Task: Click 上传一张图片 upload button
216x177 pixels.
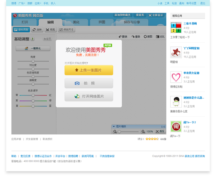Action: (x=89, y=70)
